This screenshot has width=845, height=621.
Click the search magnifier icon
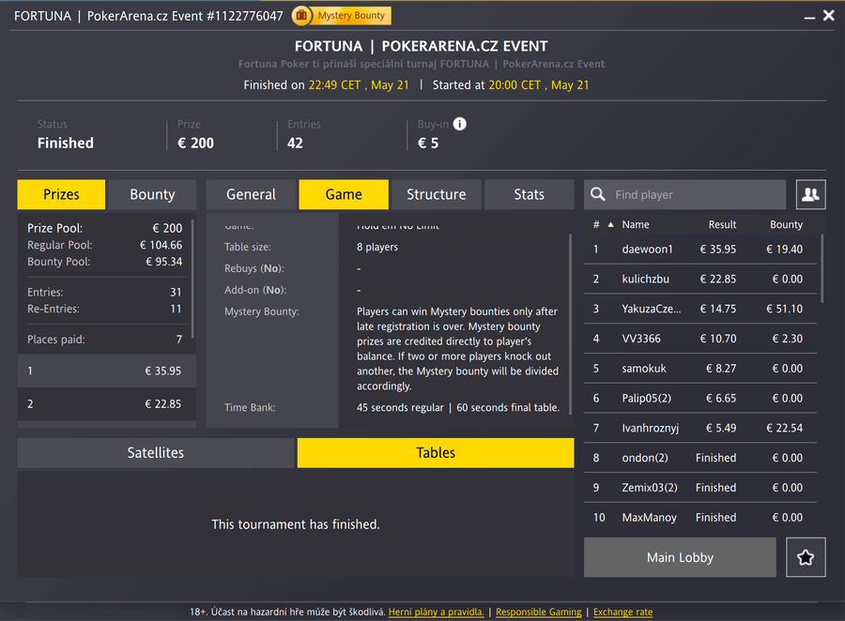pos(598,194)
